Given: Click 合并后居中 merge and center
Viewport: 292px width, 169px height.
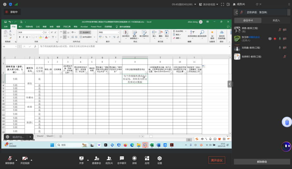Looking at the screenshot, I should point(86,37).
